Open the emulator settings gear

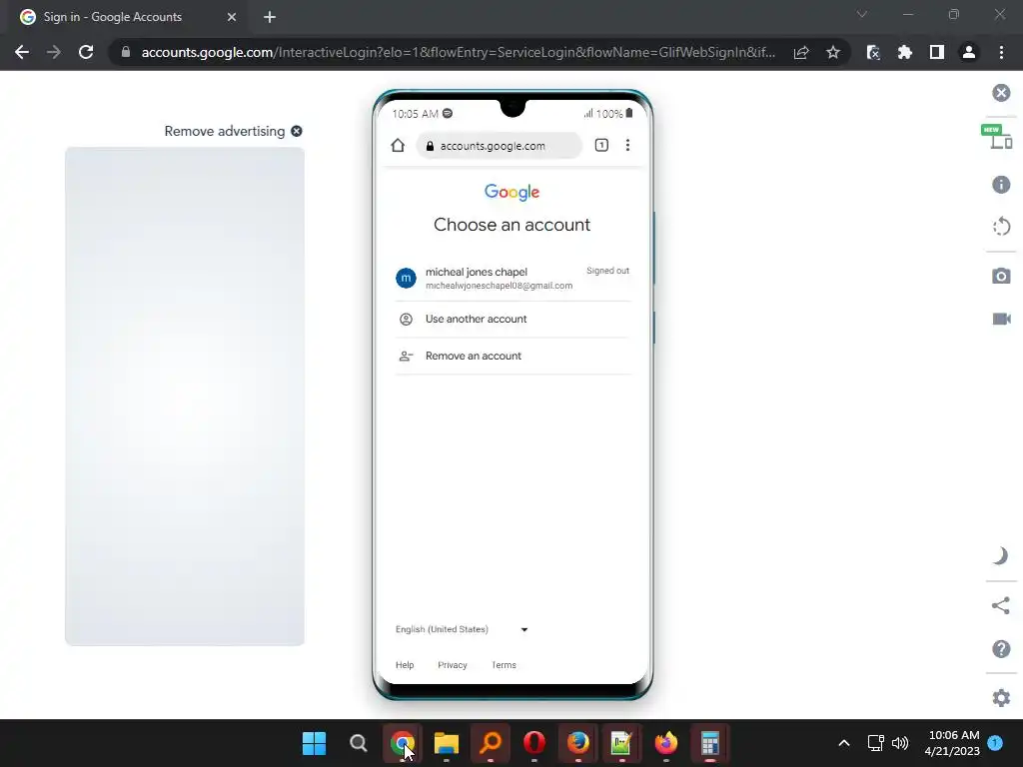[x=1001, y=698]
